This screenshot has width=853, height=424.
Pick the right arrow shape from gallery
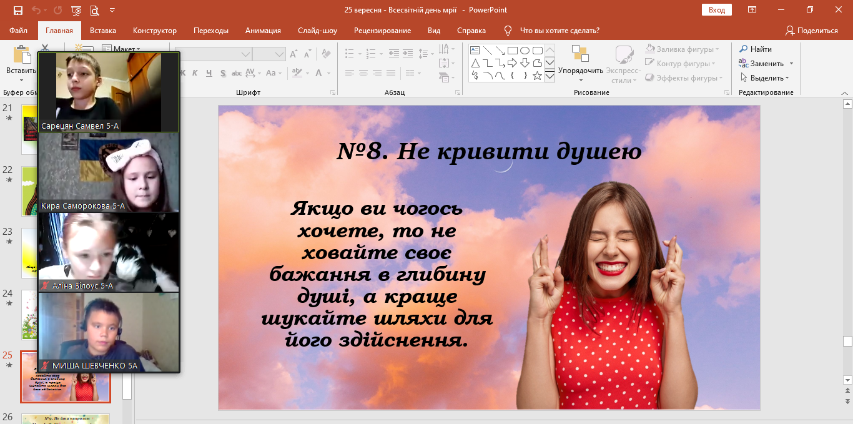[512, 63]
